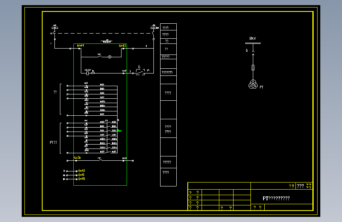Click the G label above the switch contact
Image resolution: width=342 pixels, height=222 pixels.
[139, 67]
